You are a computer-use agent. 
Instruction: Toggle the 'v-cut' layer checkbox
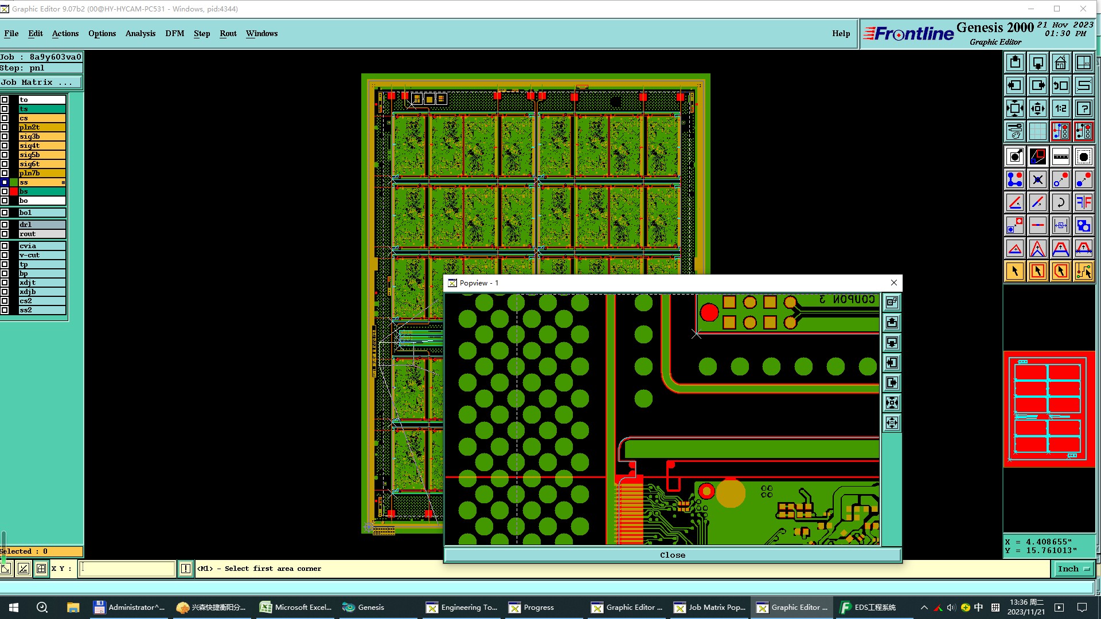[x=5, y=255]
